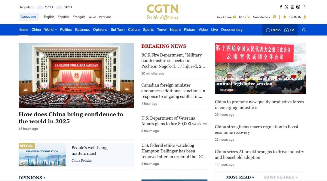This screenshot has height=181, width=327.
Task: Click the RSS feed icon
Action: pyautogui.click(x=249, y=17)
